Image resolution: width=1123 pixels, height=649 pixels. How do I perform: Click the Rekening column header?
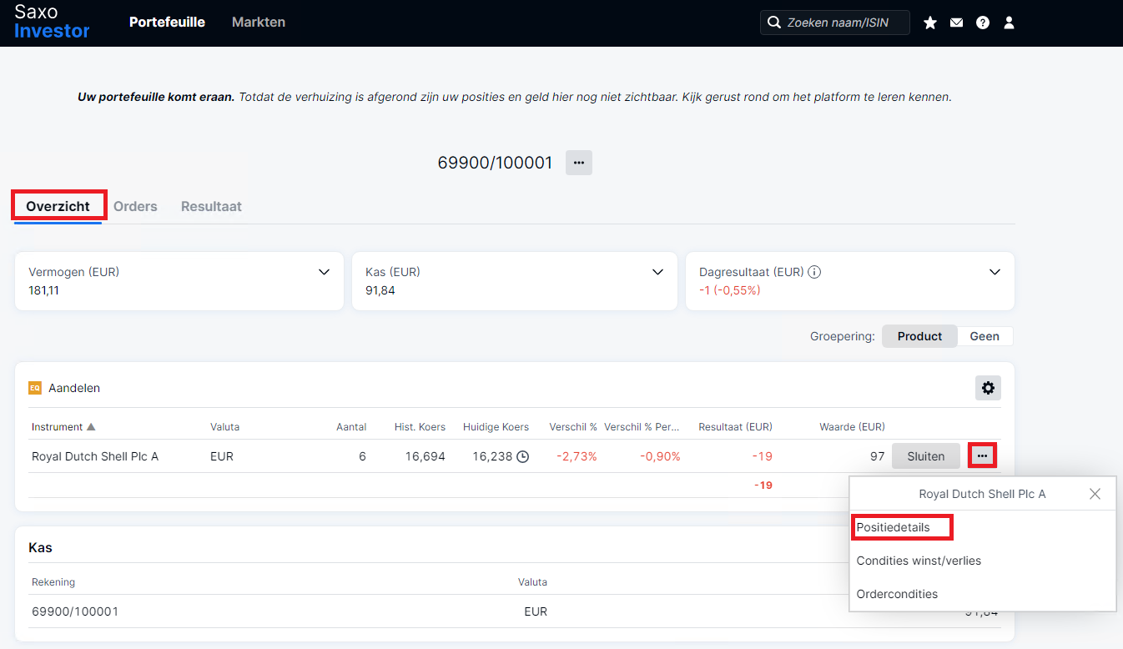pyautogui.click(x=53, y=581)
